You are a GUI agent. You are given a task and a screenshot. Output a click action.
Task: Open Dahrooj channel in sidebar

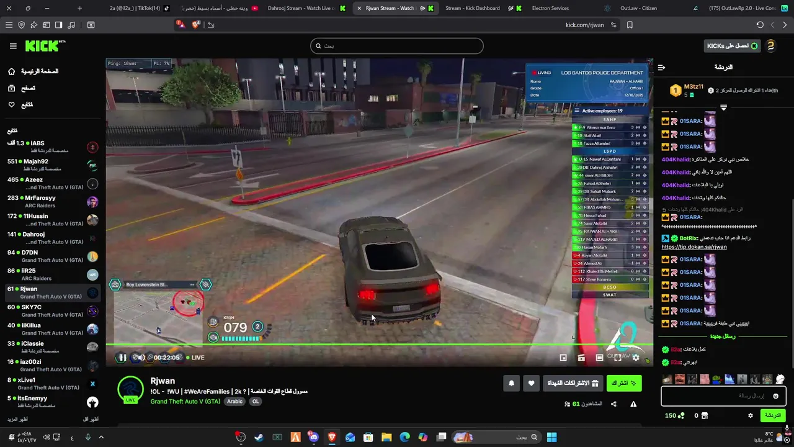(x=53, y=238)
